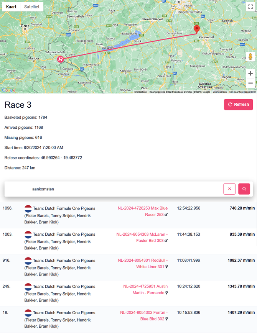
Task: Open pigeon NL-2024-4725951 Austin Martin Fernando
Action: pos(145,289)
